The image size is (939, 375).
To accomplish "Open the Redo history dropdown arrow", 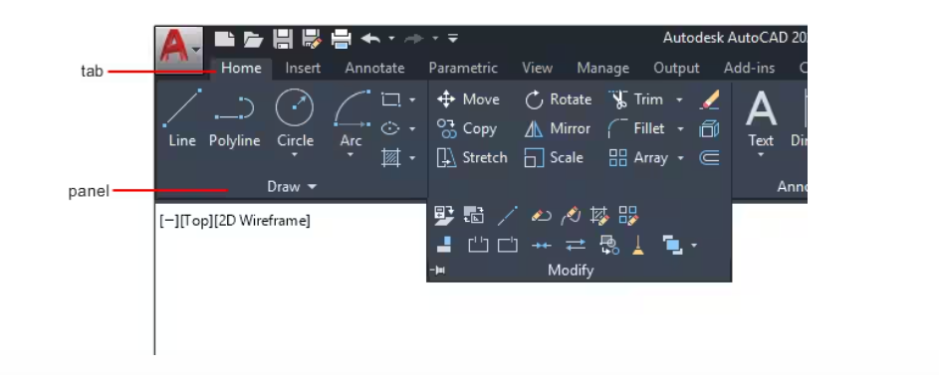I will pos(435,38).
